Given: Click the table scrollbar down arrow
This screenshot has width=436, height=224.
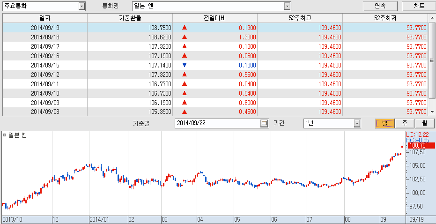Looking at the screenshot, I should pos(432,112).
